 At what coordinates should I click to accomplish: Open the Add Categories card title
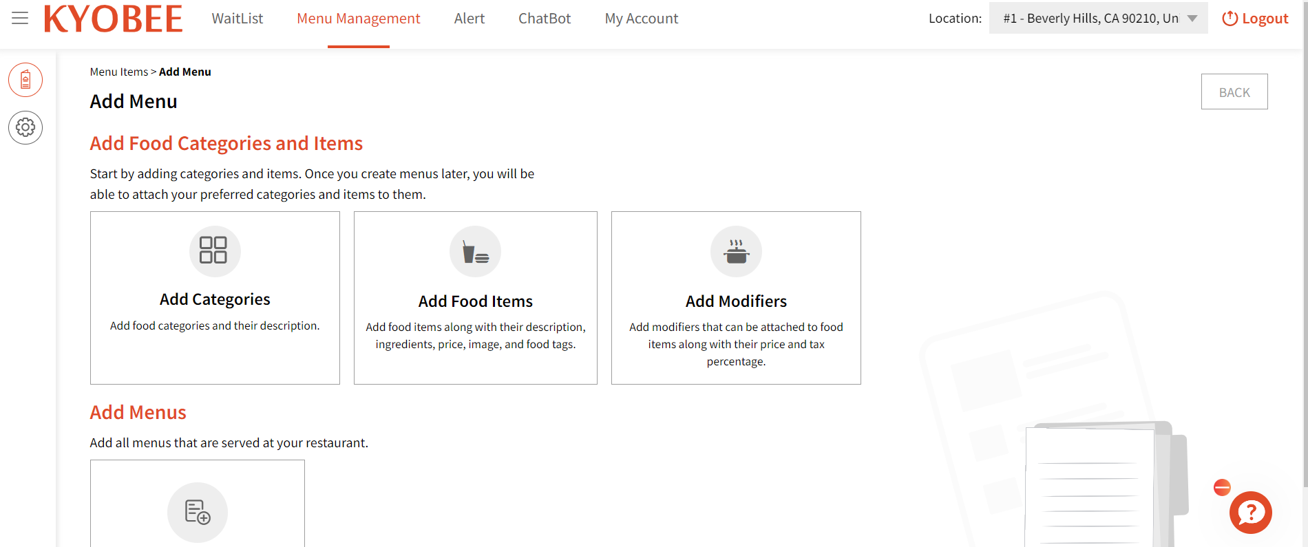click(215, 299)
